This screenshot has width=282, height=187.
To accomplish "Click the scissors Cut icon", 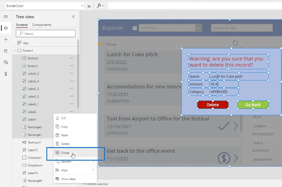I will [x=57, y=118].
